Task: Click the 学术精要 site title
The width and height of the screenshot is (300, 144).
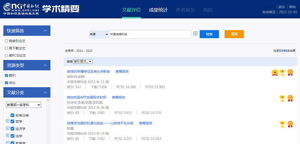Action: coord(61,9)
